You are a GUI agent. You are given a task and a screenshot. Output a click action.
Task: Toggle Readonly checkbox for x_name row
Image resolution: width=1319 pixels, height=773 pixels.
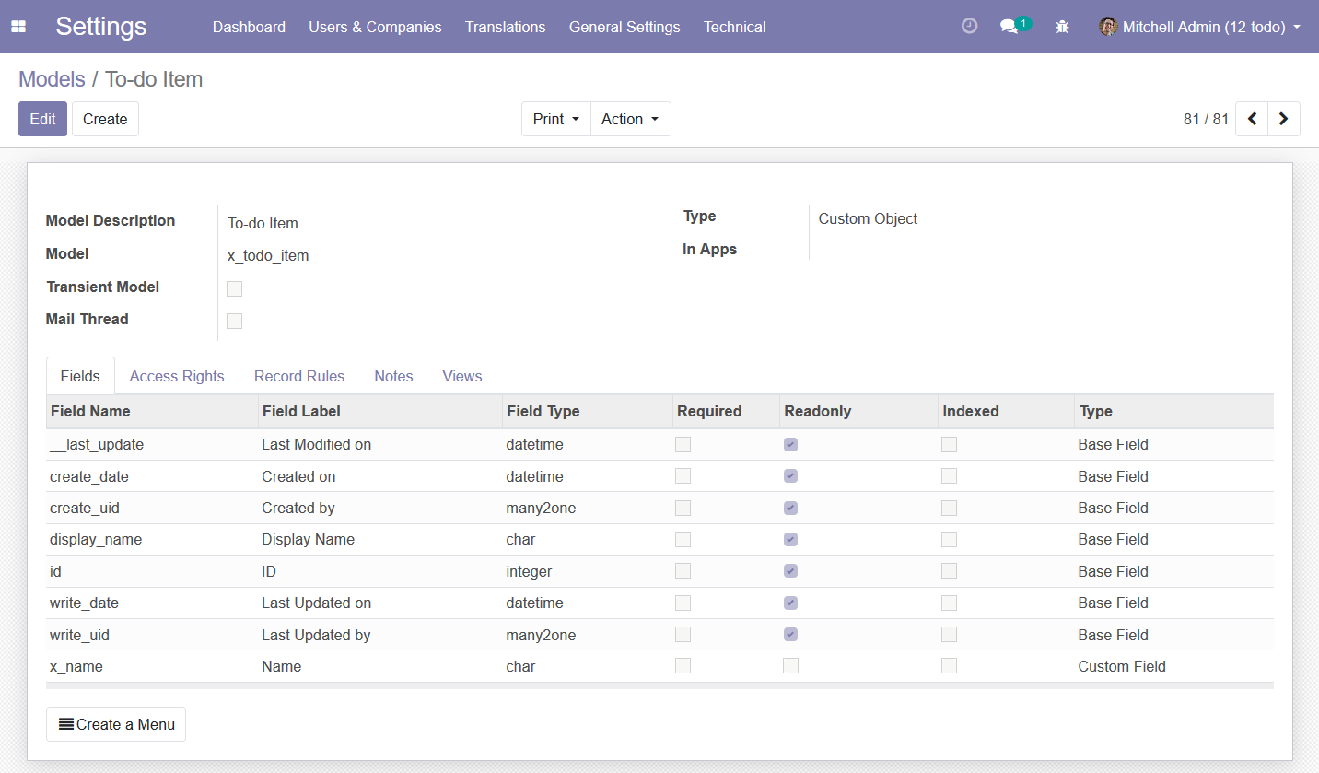790,666
